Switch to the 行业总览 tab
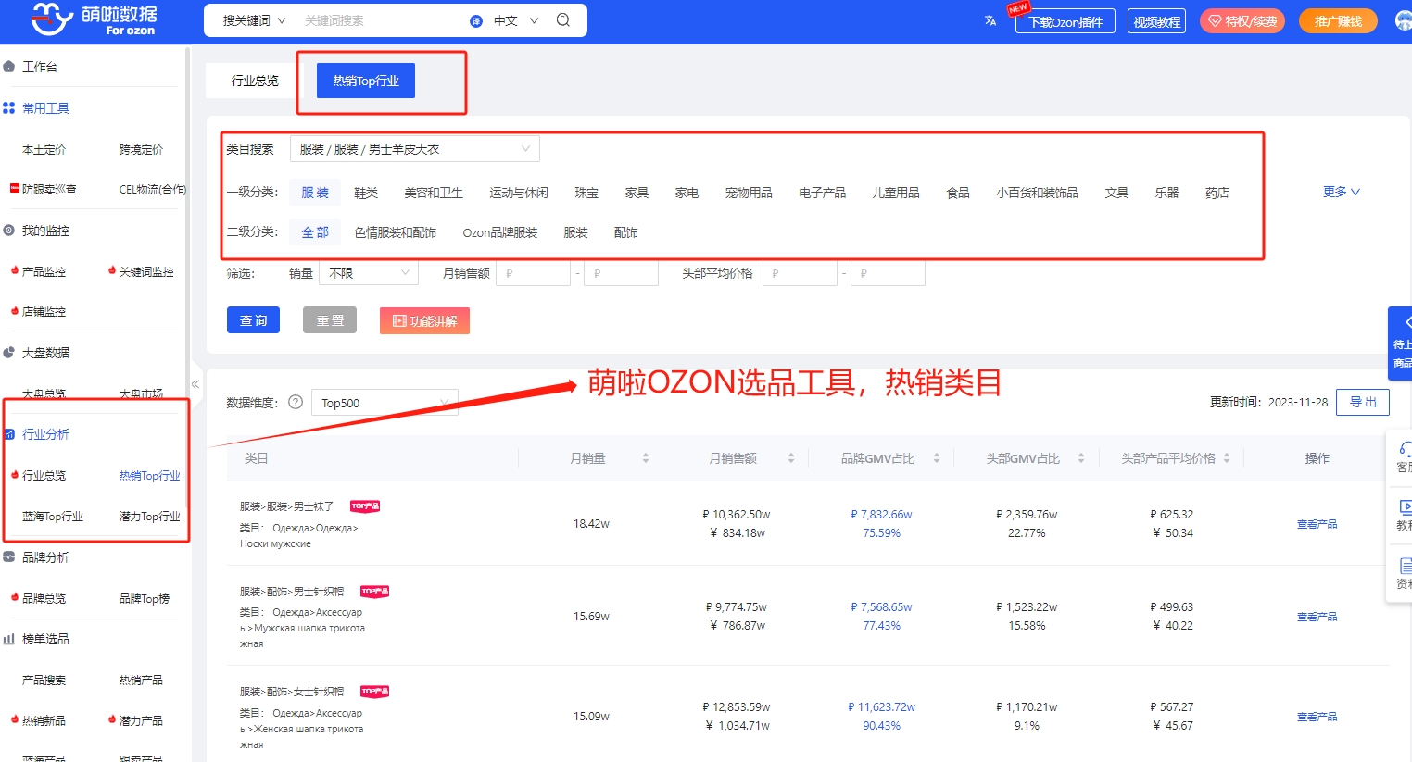The height and width of the screenshot is (762, 1412). point(255,81)
